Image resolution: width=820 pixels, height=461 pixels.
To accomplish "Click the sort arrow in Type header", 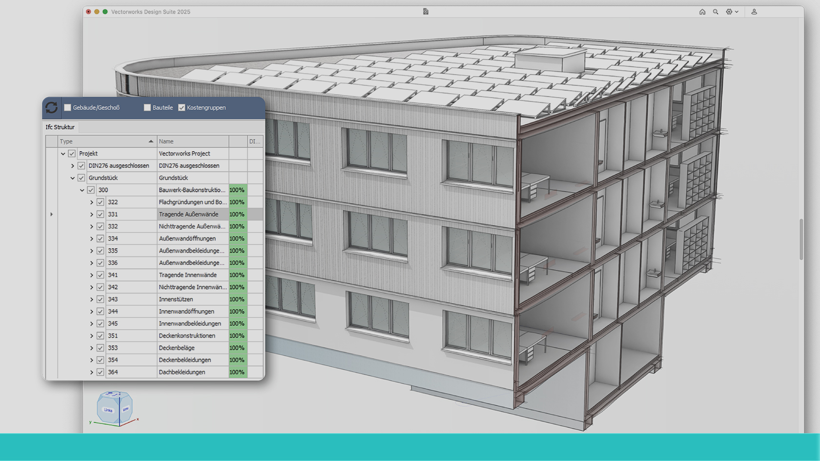I will 151,141.
